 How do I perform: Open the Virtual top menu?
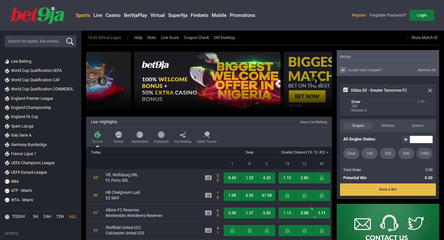(158, 15)
